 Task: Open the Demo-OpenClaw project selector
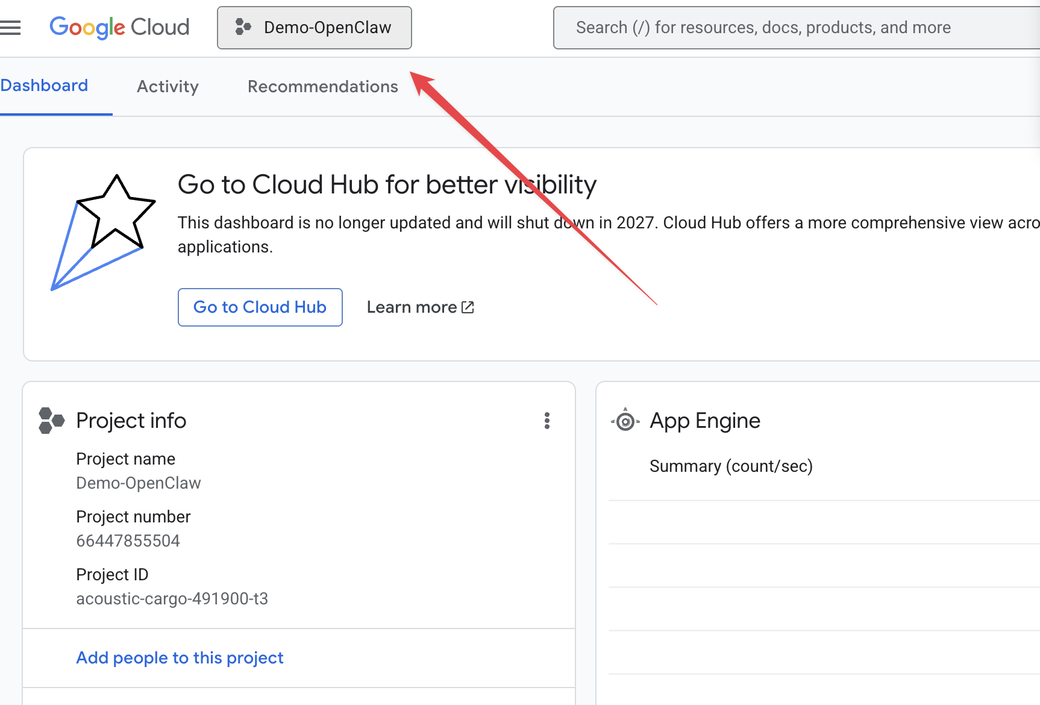coord(314,27)
